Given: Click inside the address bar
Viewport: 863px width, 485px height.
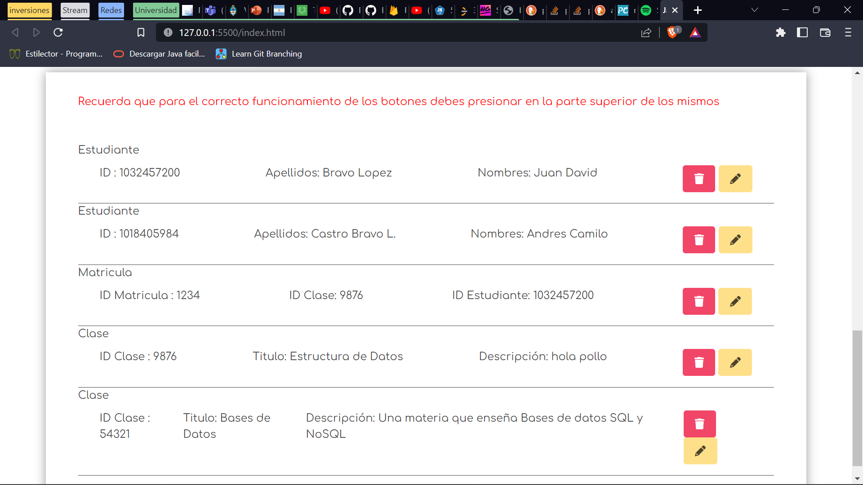Looking at the screenshot, I should [360, 32].
